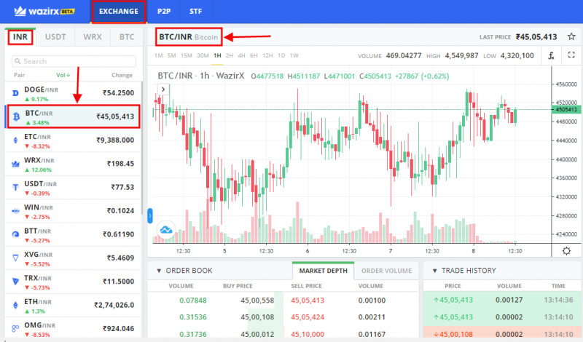Click the WRX coin icon

point(15,164)
